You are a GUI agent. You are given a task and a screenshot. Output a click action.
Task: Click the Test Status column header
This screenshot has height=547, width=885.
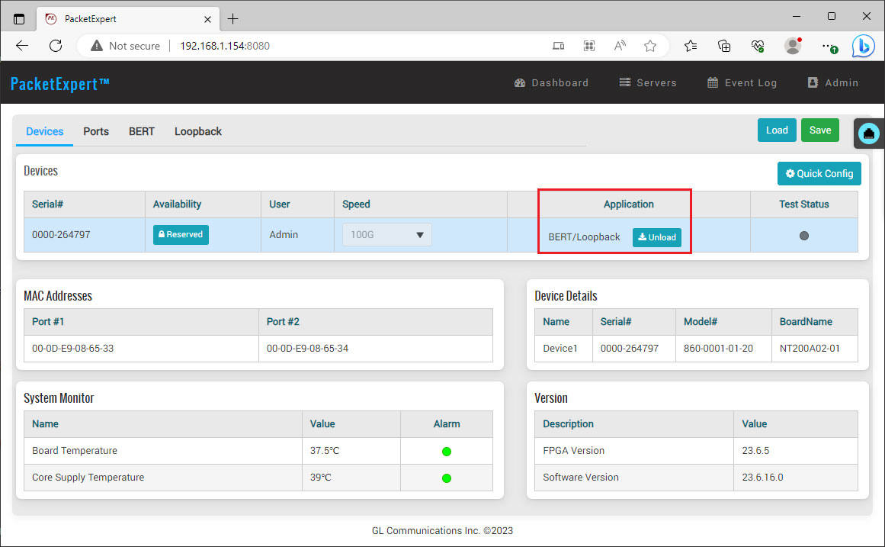tap(803, 204)
